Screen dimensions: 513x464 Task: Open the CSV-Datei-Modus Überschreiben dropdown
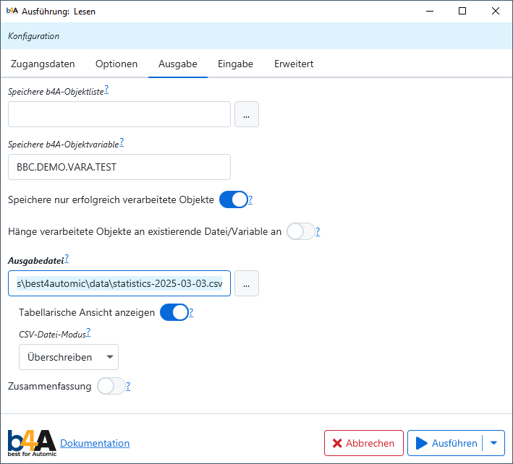click(69, 357)
